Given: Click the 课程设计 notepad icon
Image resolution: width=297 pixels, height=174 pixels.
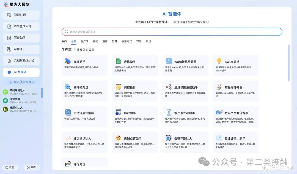Looking at the screenshot, I should pyautogui.click(x=118, y=87).
